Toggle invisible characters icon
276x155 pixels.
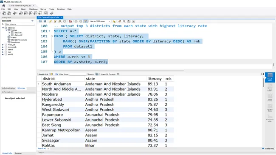click(129, 21)
